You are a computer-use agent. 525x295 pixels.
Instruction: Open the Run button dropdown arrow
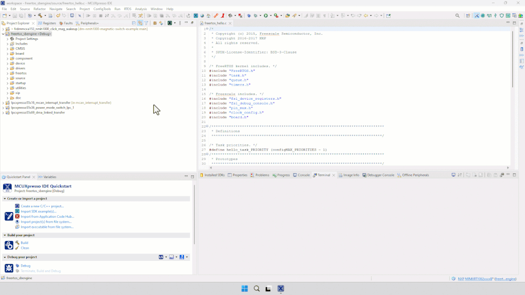[x=271, y=16]
